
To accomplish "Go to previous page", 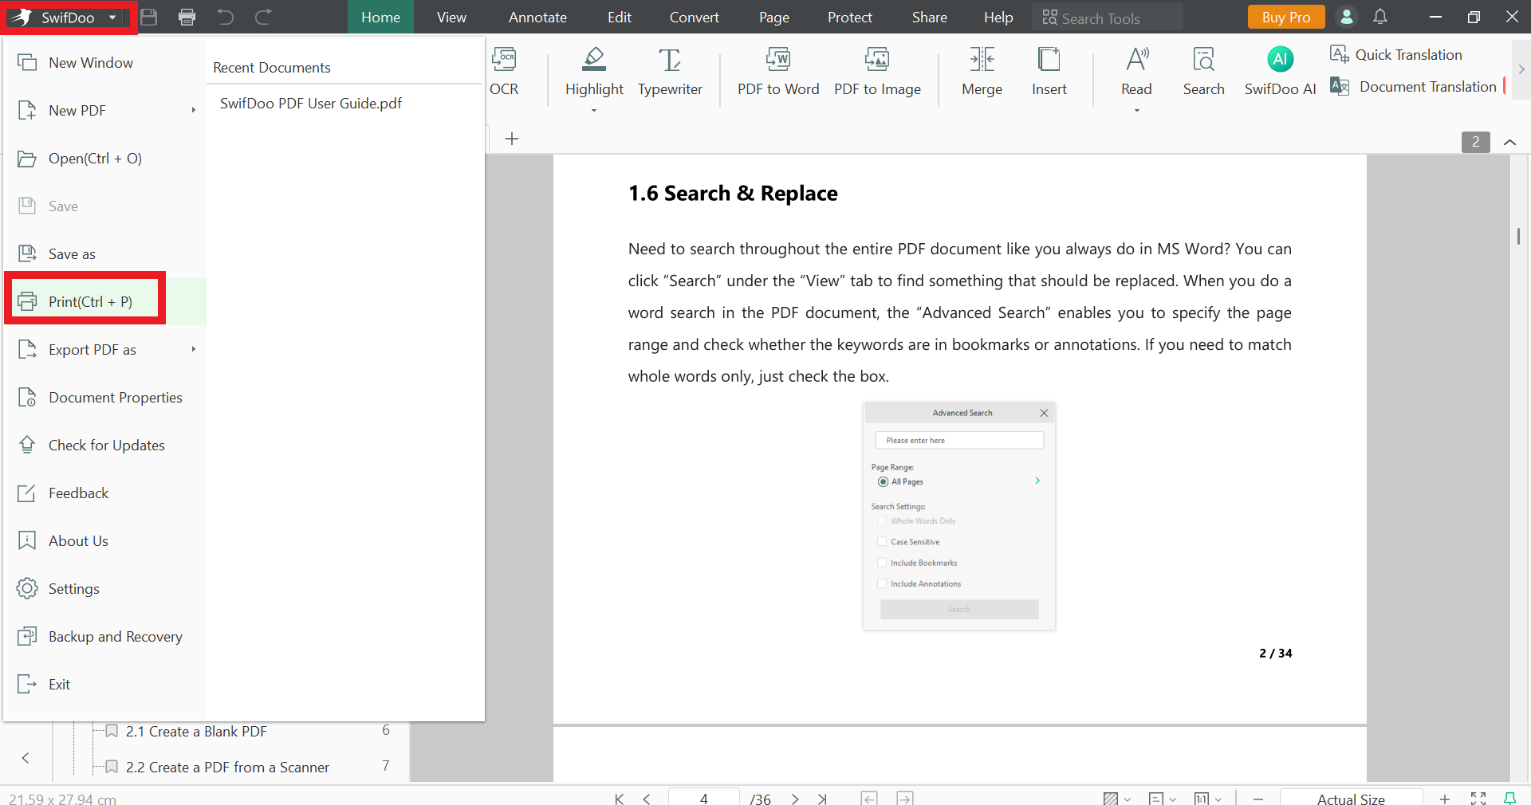I will (647, 799).
